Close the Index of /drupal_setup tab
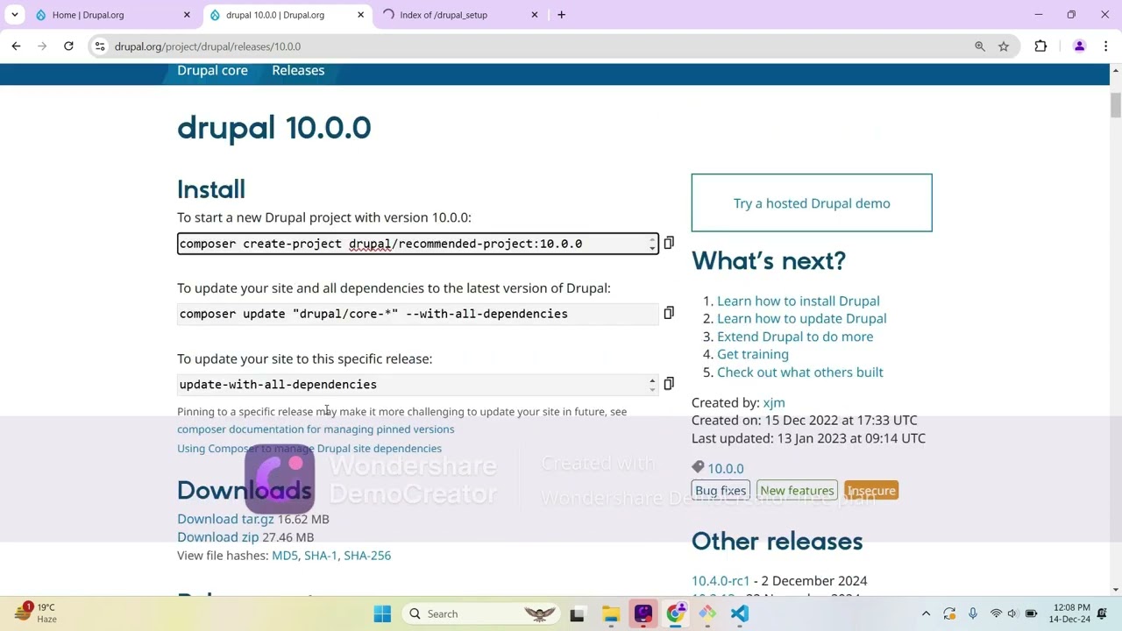1122x631 pixels. pos(535,15)
